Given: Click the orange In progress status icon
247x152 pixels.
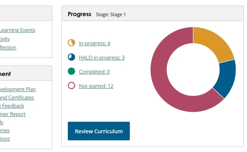Looking at the screenshot, I should click(71, 43).
